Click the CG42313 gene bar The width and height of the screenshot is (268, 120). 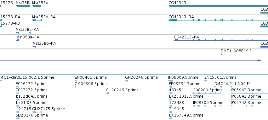(x=218, y=6)
